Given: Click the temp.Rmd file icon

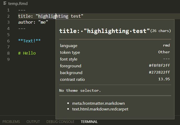Looking at the screenshot, I should click(5, 3).
